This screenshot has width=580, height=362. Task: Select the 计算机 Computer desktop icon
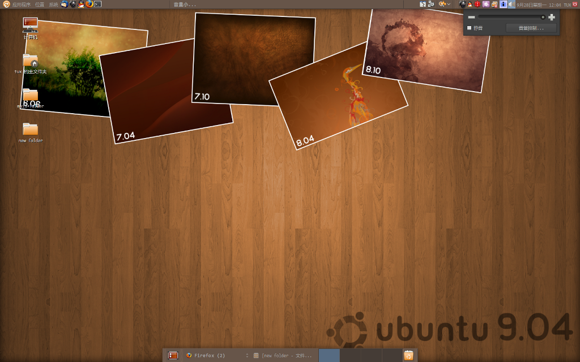(31, 28)
